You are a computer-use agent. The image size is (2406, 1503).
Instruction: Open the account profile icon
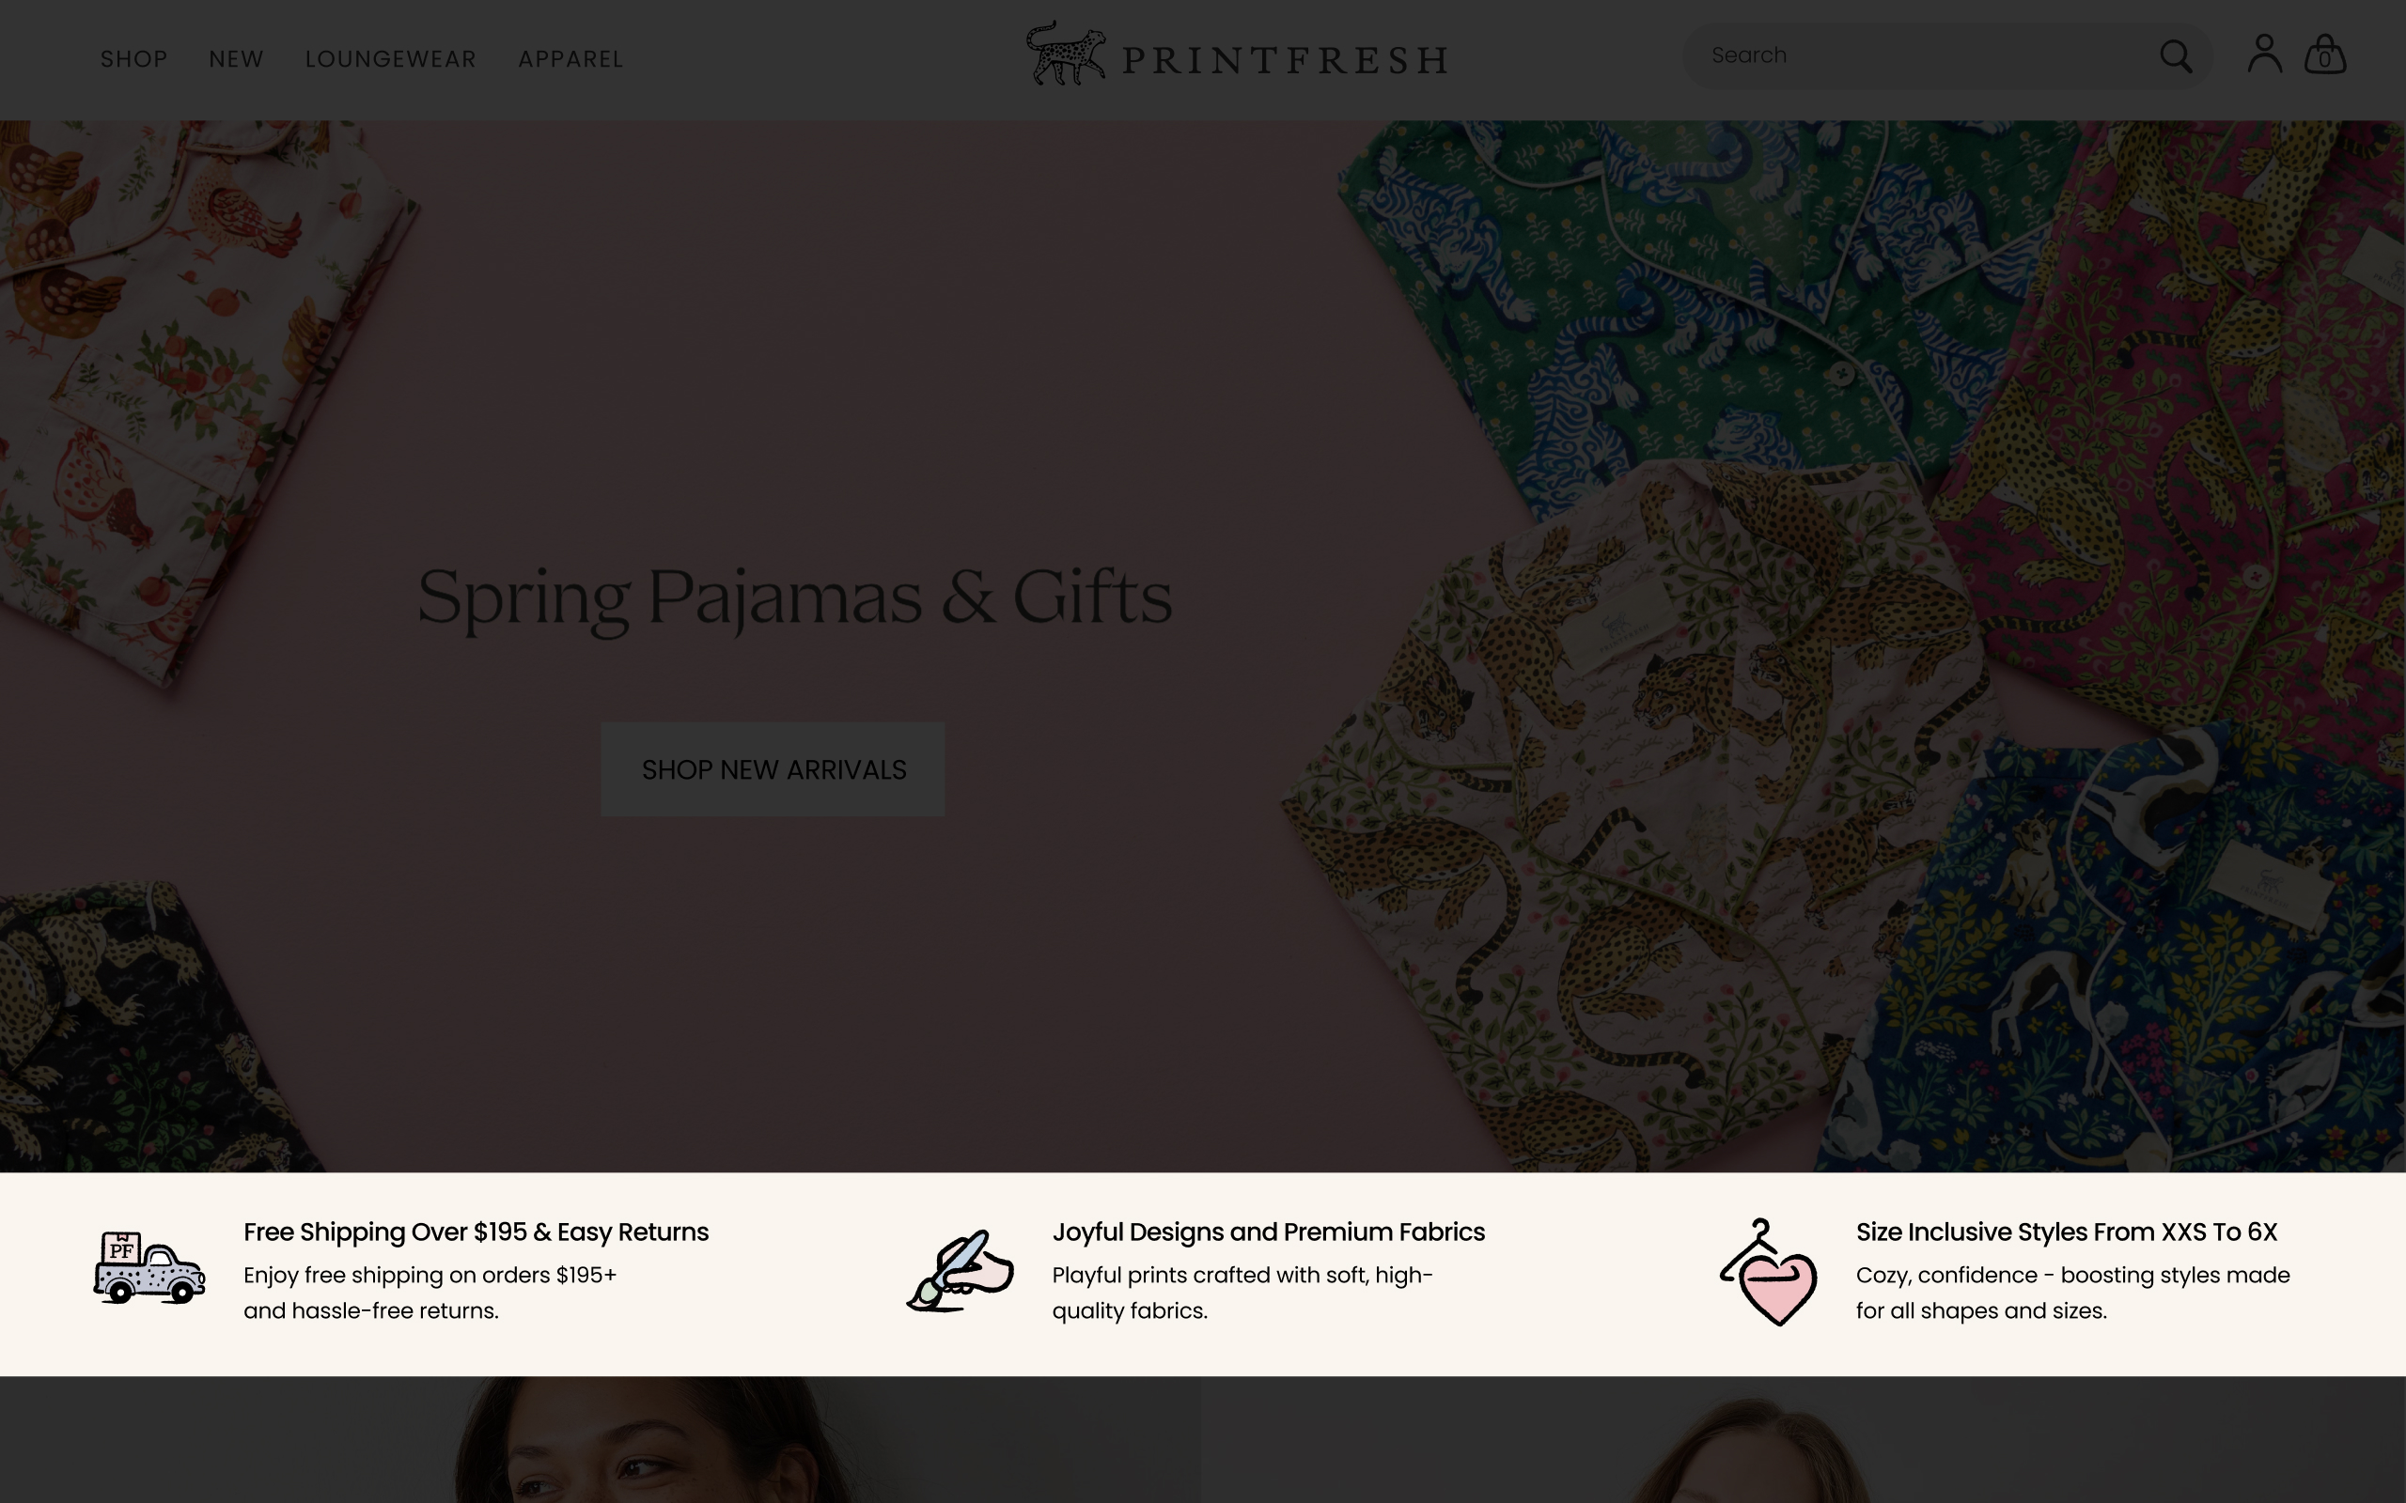[2264, 54]
